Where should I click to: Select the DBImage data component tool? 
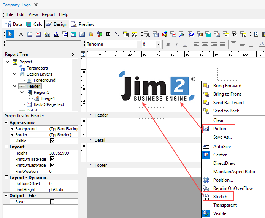[x=217, y=34]
